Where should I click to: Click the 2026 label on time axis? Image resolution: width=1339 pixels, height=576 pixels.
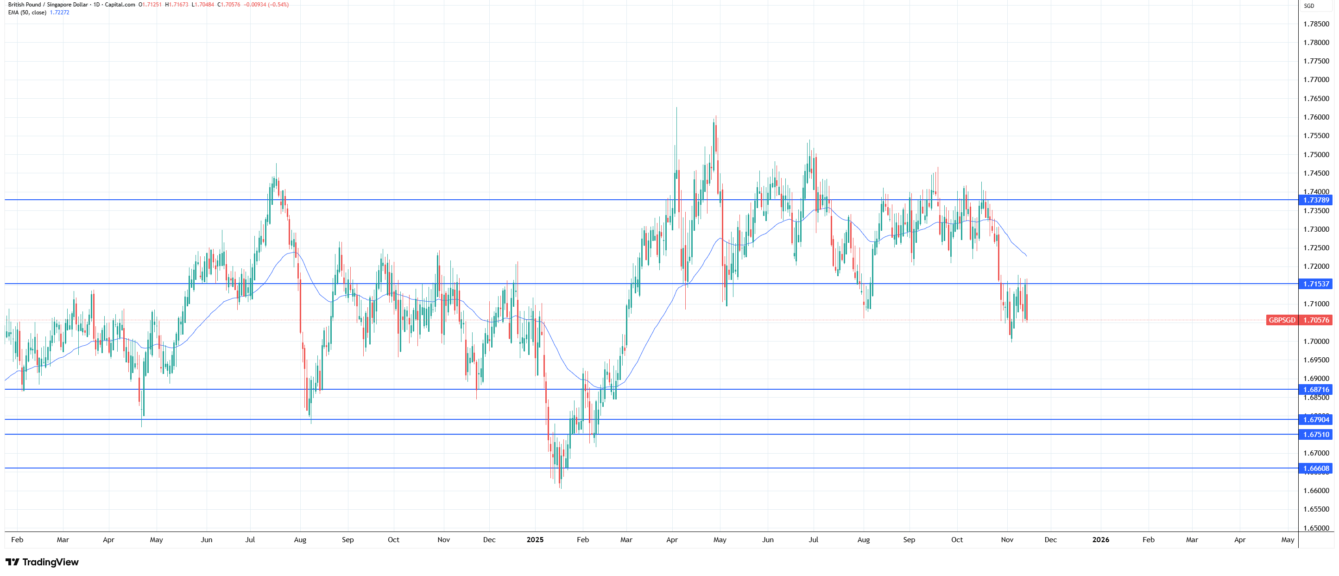(x=1100, y=539)
